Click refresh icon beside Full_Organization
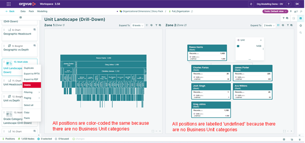305x143 pixels. [x=192, y=11]
